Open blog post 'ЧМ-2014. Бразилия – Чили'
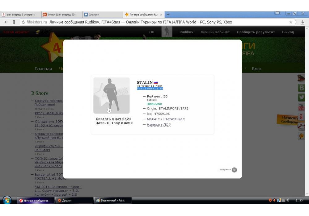The image size is (309, 216). coord(58,191)
